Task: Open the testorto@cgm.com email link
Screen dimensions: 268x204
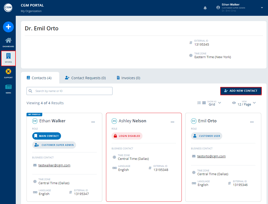Action: point(211,156)
